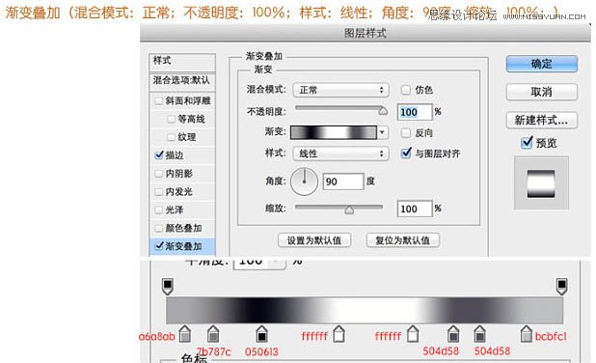Screen dimensions: 596x363
Task: Click the large gradient bar in editor
Action: (365, 311)
